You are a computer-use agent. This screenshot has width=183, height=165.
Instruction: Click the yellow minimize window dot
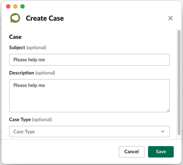point(15,6)
